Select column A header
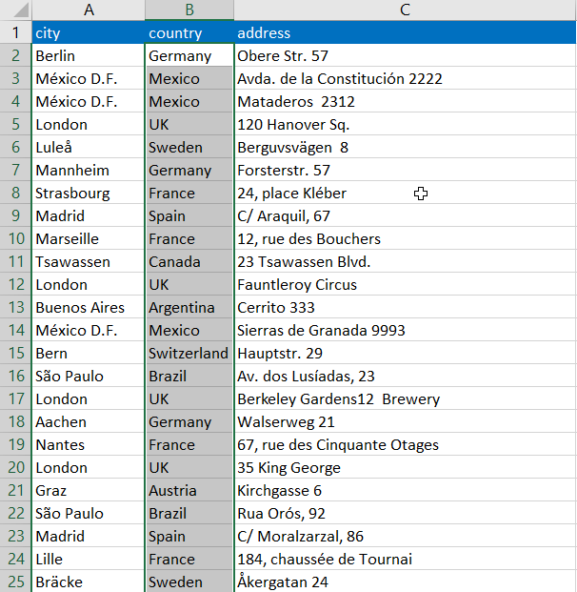577x592 pixels. pos(89,10)
